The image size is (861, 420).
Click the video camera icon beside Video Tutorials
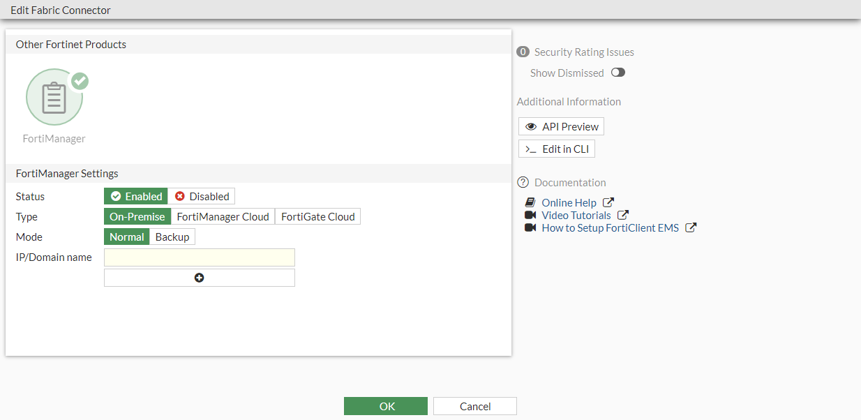click(x=530, y=216)
